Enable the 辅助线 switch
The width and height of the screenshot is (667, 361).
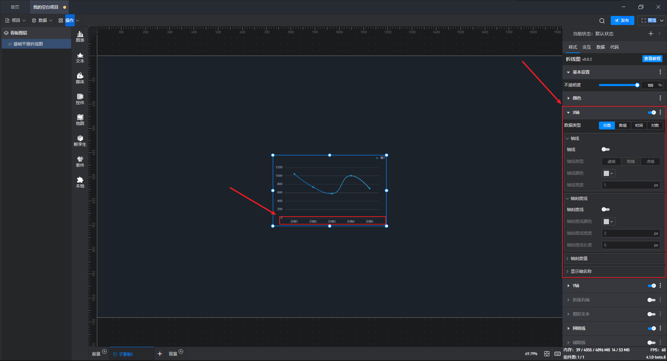(x=651, y=343)
